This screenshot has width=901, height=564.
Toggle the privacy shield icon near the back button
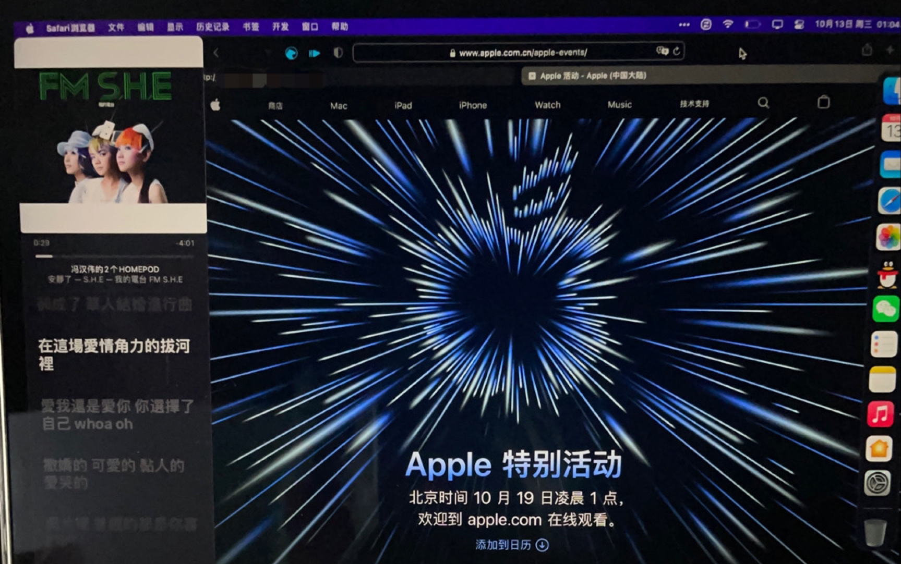tap(338, 53)
